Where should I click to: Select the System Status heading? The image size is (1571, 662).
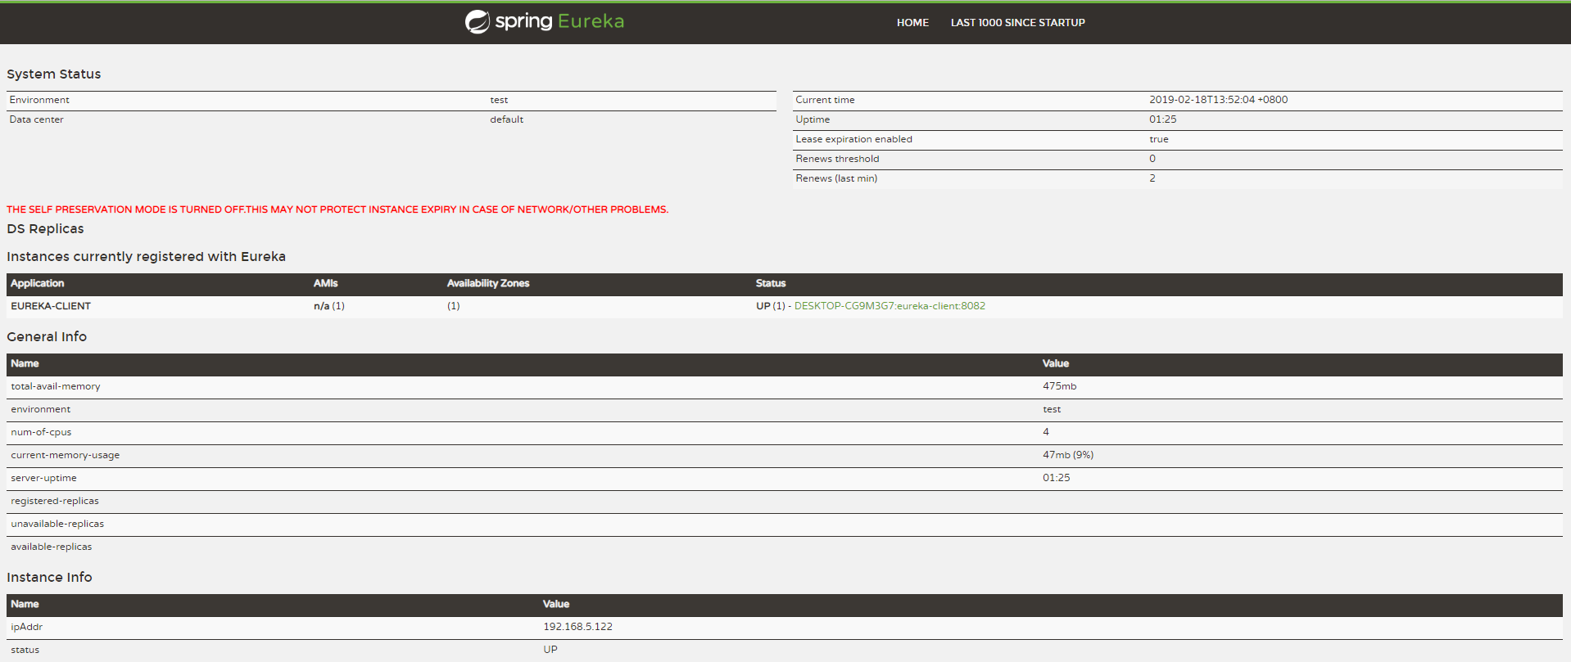[54, 74]
